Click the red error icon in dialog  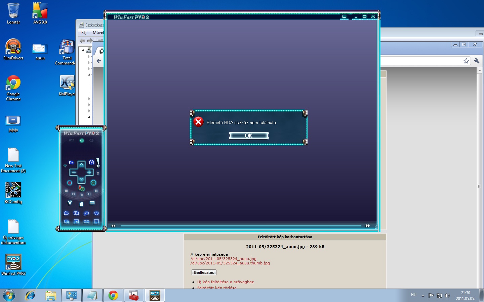click(x=198, y=122)
